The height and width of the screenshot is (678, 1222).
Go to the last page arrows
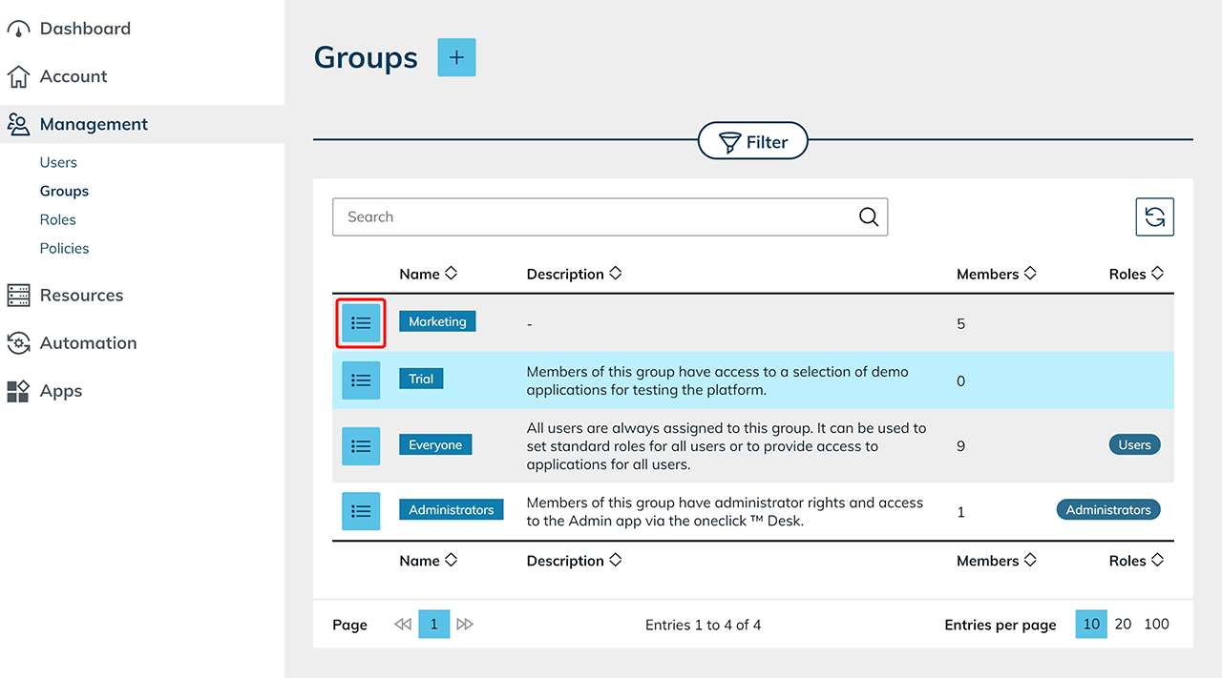click(x=465, y=625)
